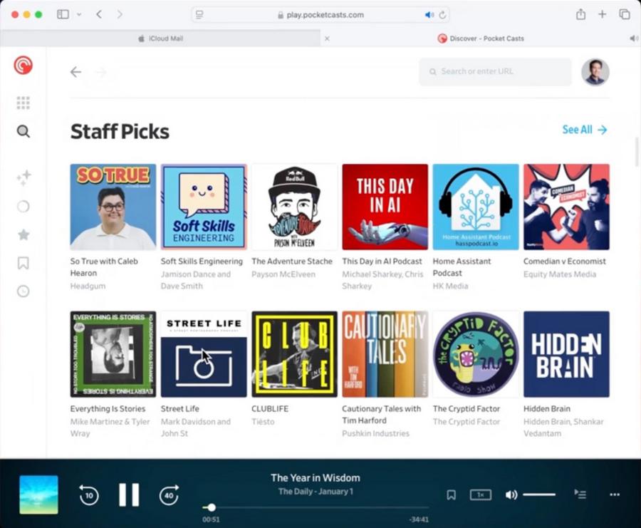Open This Day in AI artwork
The height and width of the screenshot is (528, 641).
(x=385, y=207)
